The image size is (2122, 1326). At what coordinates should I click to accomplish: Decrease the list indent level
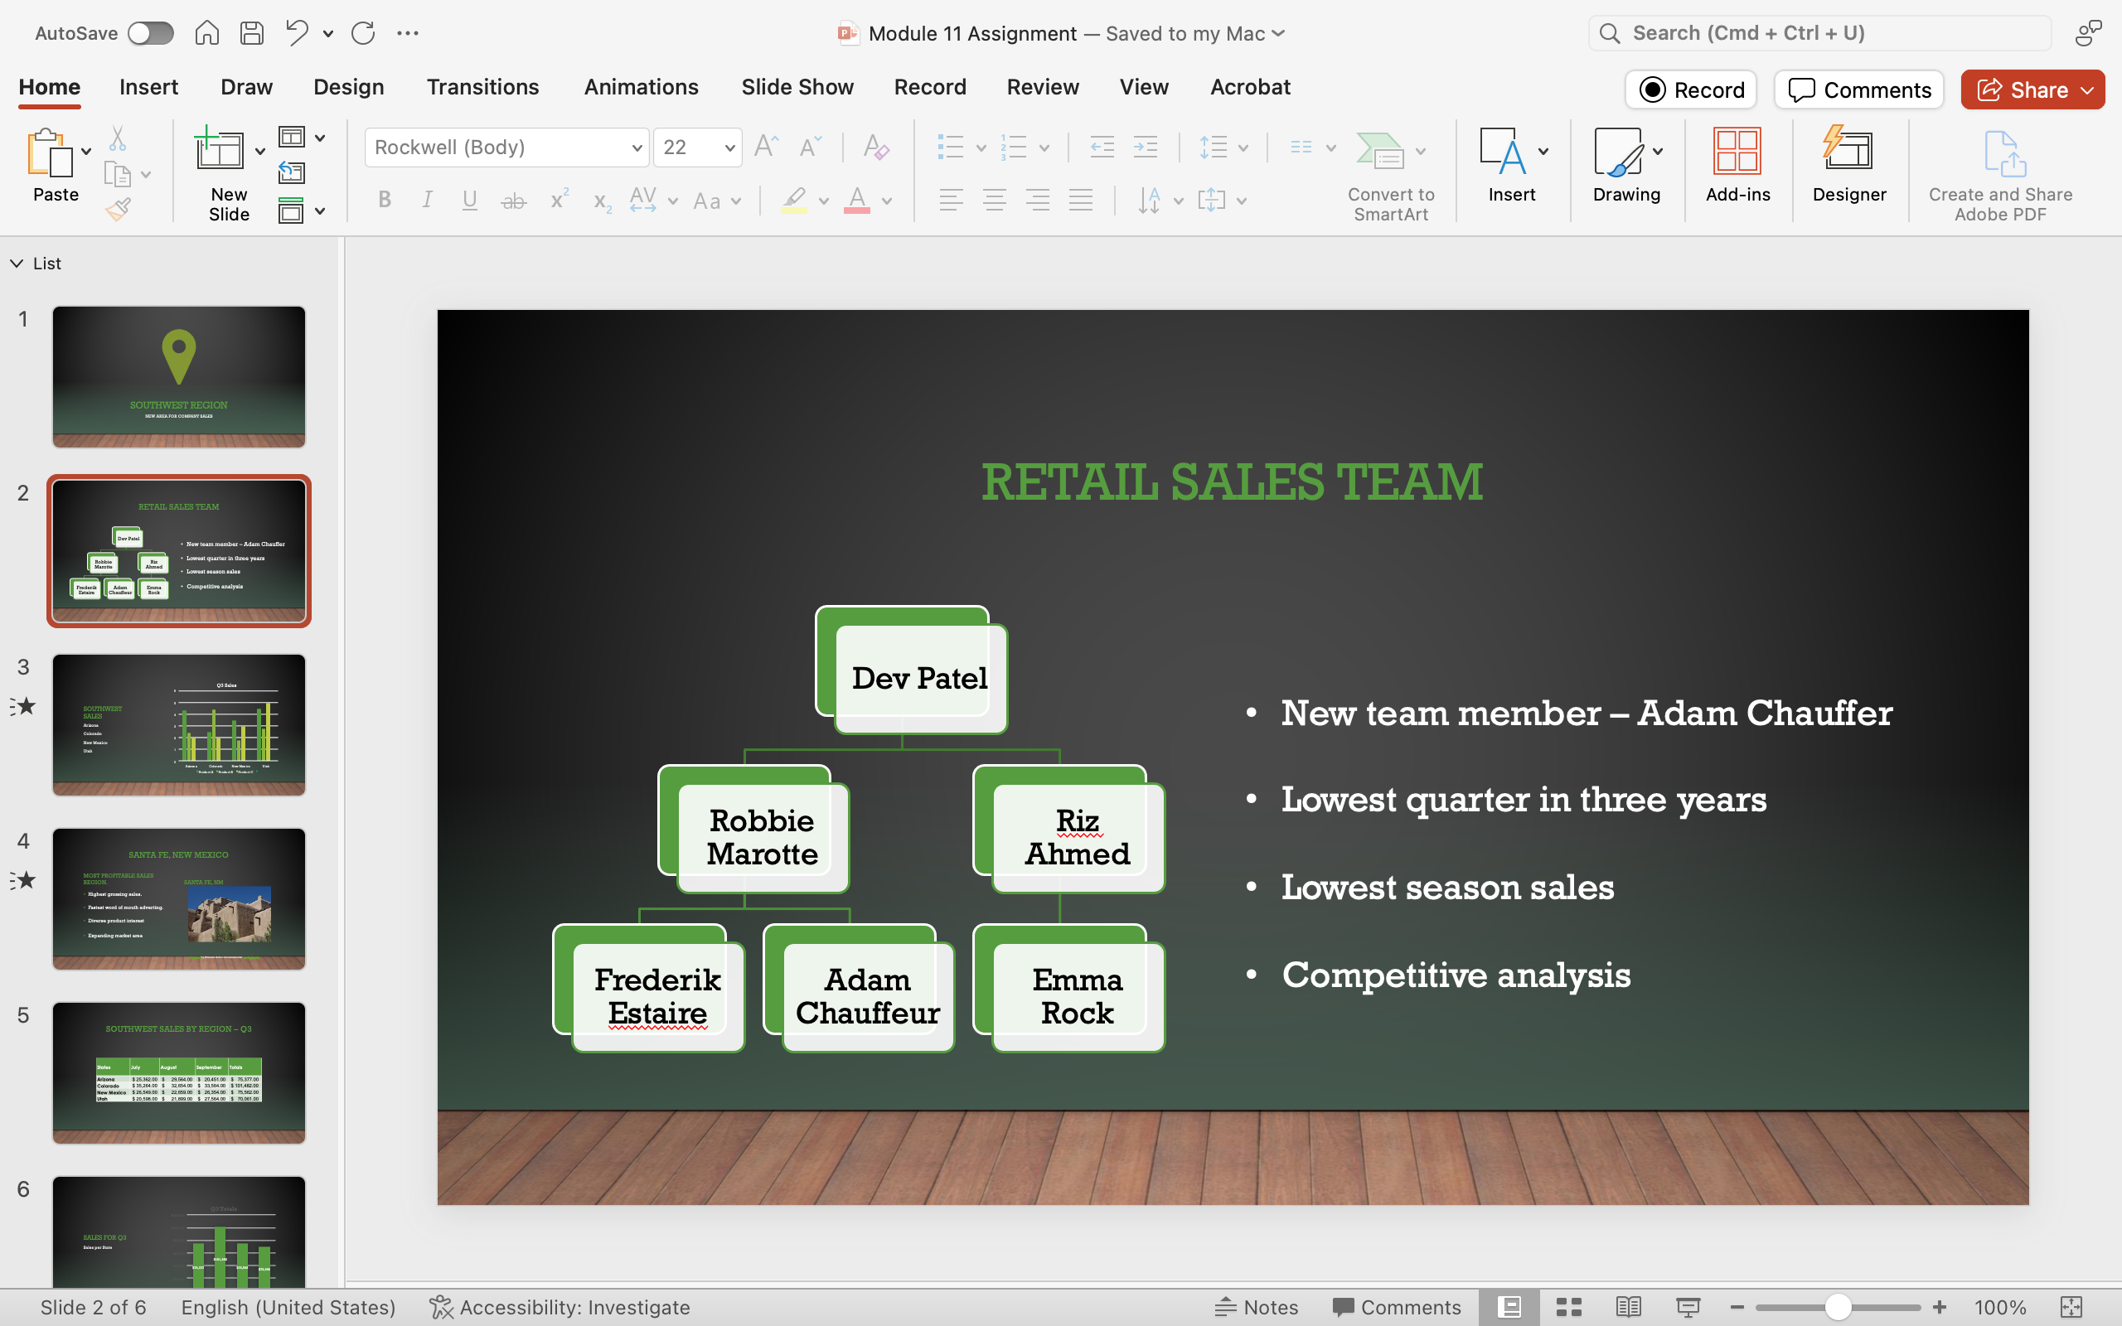pyautogui.click(x=1102, y=147)
